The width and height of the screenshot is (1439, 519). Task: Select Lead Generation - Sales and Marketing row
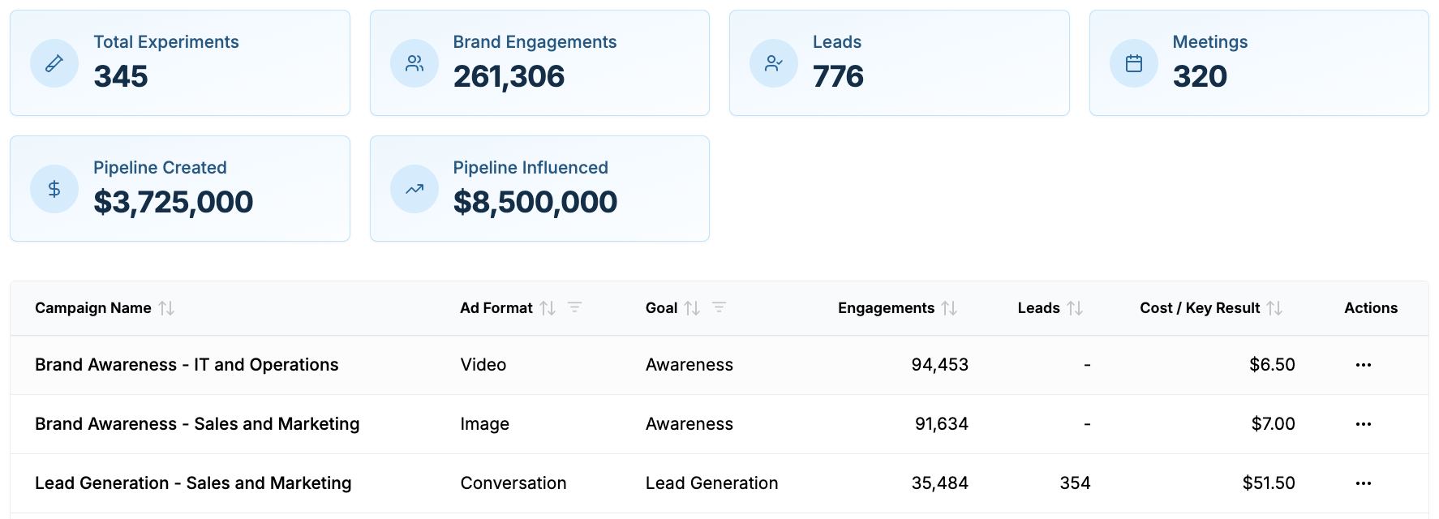point(193,483)
